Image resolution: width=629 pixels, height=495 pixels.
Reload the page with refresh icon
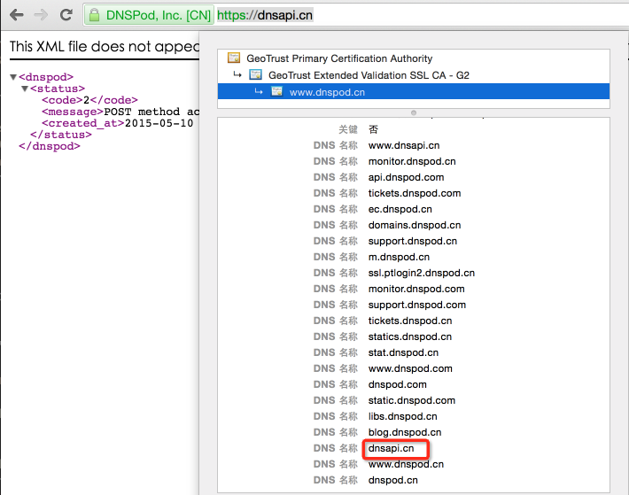pos(66,15)
